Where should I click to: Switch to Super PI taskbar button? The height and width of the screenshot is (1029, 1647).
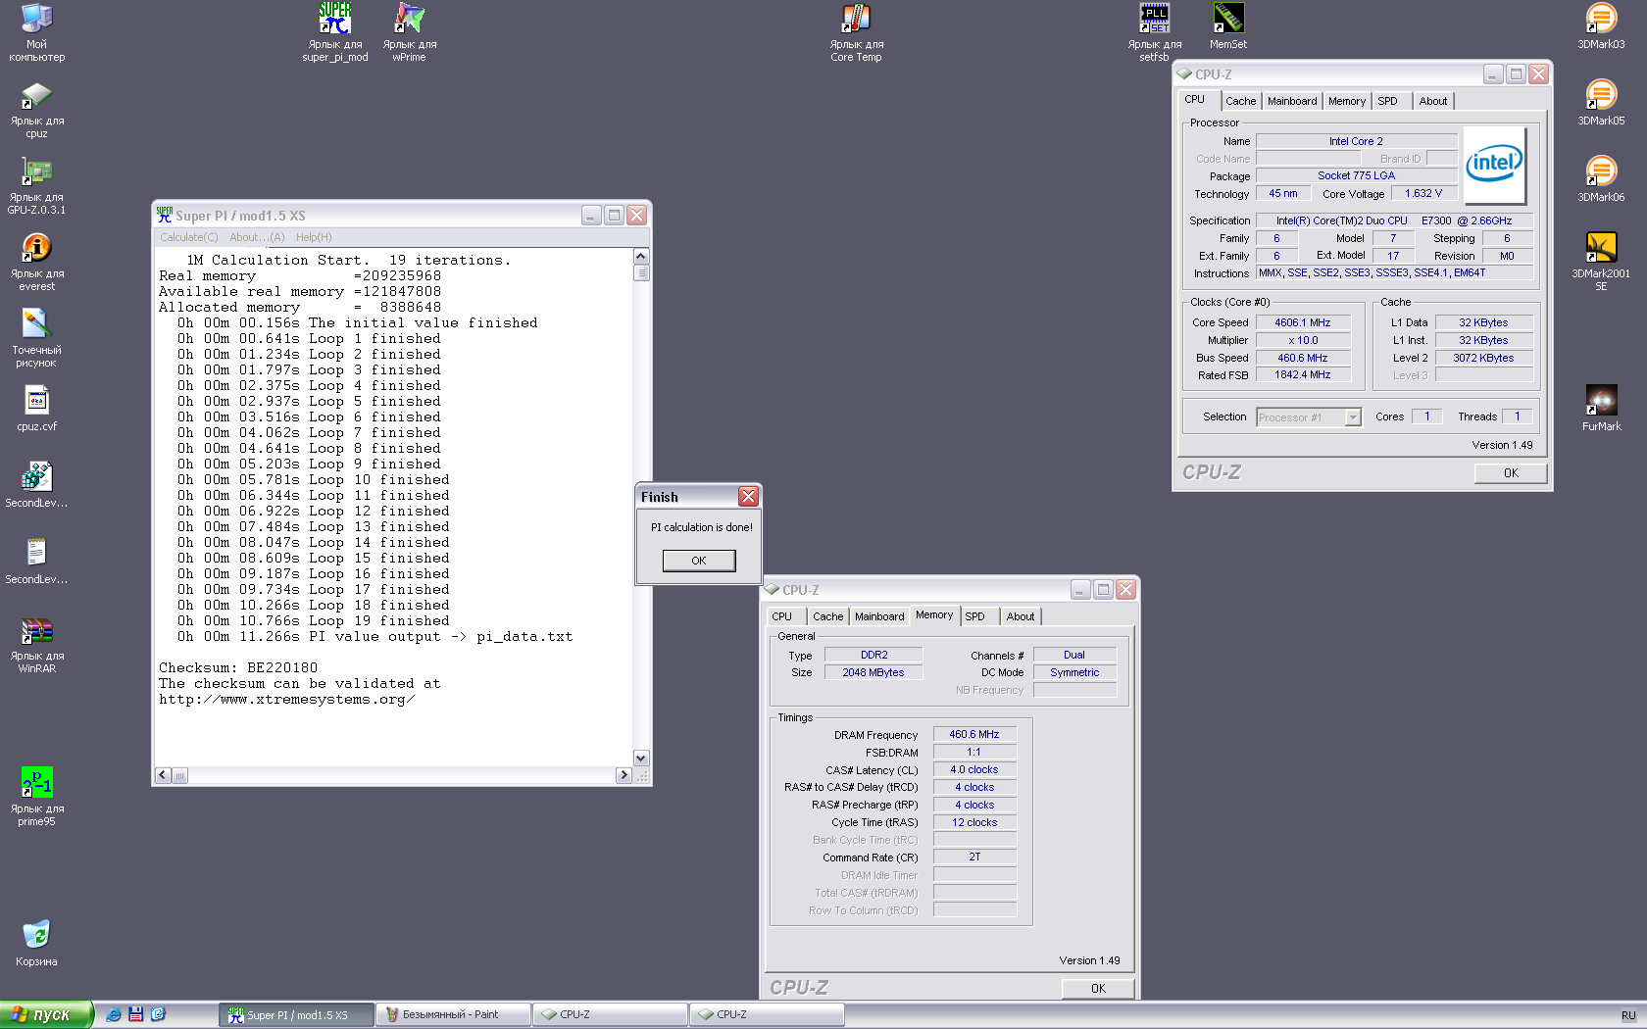click(x=297, y=1015)
